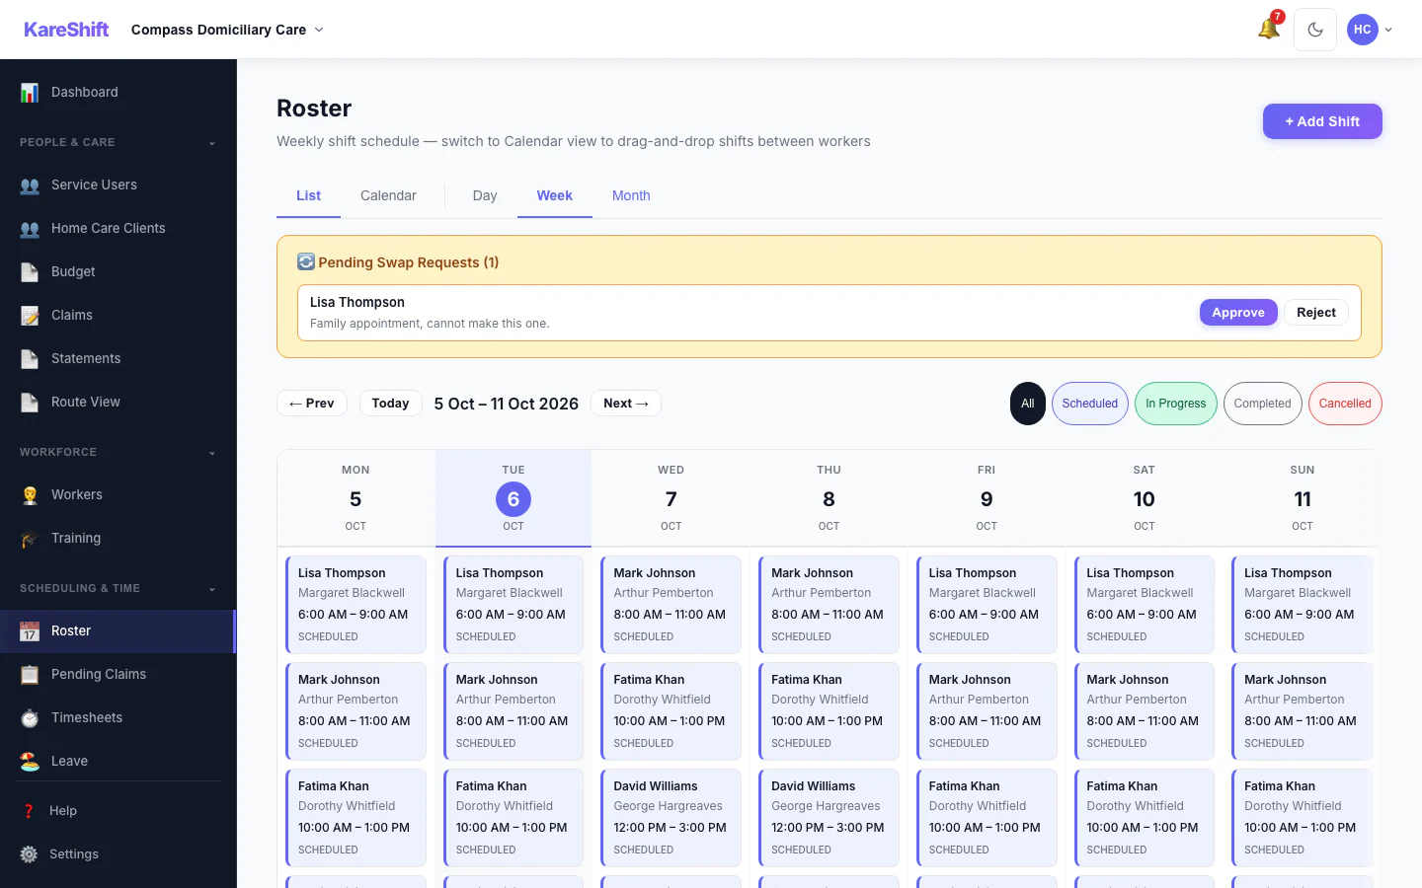1422x888 pixels.
Task: Approve Lisa Thompson's swap request
Action: [x=1238, y=313]
